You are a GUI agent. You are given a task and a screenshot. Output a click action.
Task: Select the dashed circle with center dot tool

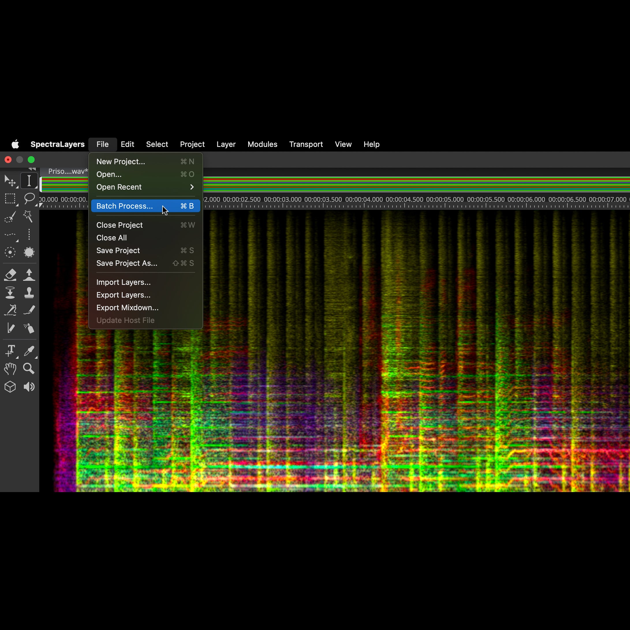pos(10,252)
